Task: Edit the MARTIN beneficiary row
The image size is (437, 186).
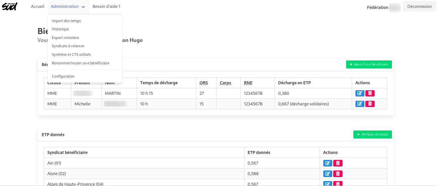Action: (x=360, y=93)
